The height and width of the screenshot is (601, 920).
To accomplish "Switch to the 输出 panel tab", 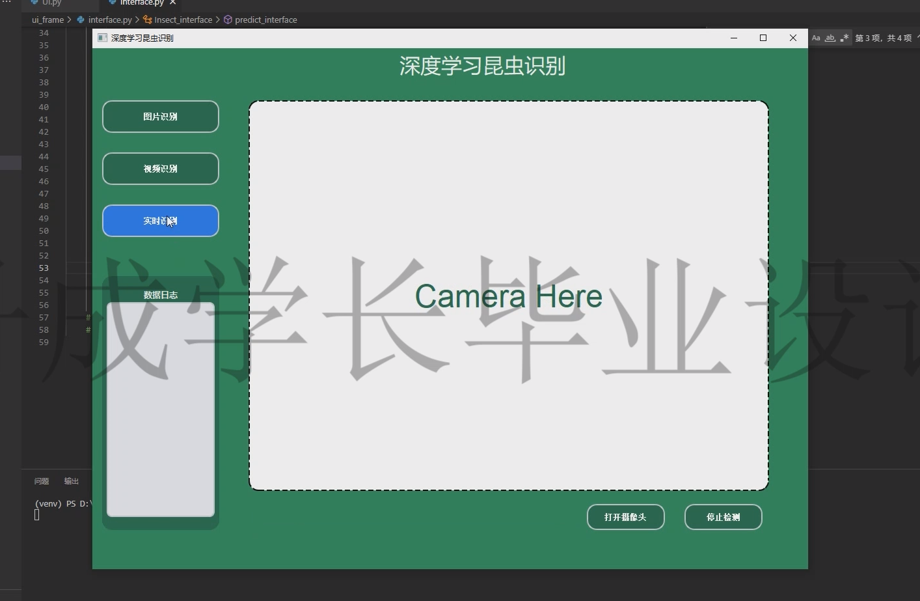I will [71, 481].
